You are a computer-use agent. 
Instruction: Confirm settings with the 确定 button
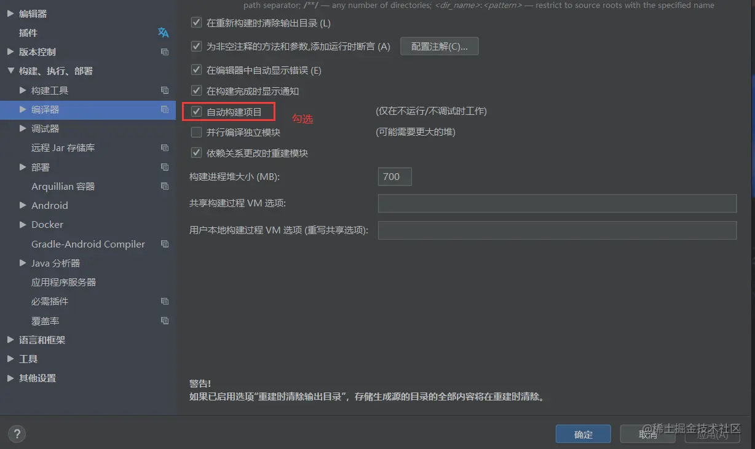pyautogui.click(x=583, y=434)
